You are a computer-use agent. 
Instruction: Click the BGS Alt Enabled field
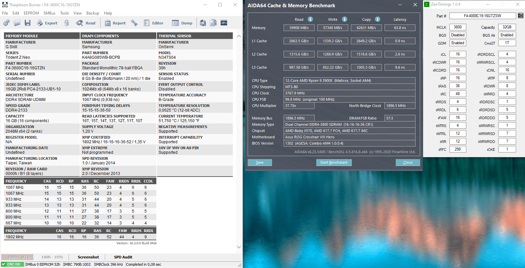click(507, 35)
